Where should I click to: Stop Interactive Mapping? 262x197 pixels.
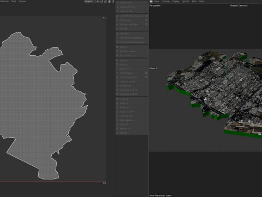pos(132,42)
